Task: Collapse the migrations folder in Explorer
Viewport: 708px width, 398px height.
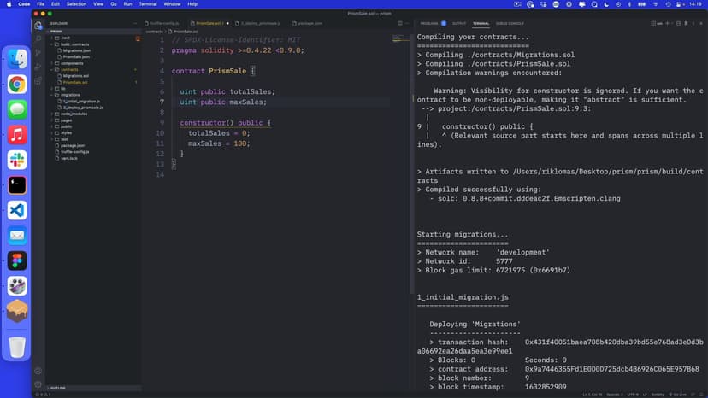Action: point(70,95)
